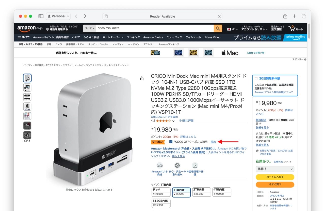Open the Personal profile dropdown
This screenshot has height=211, width=325.
(58, 16)
